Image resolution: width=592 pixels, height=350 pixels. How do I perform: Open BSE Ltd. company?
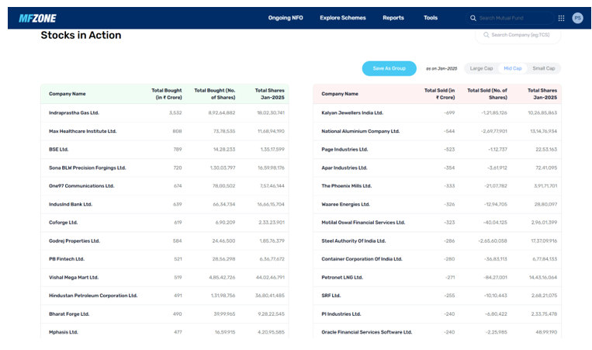tap(58, 150)
